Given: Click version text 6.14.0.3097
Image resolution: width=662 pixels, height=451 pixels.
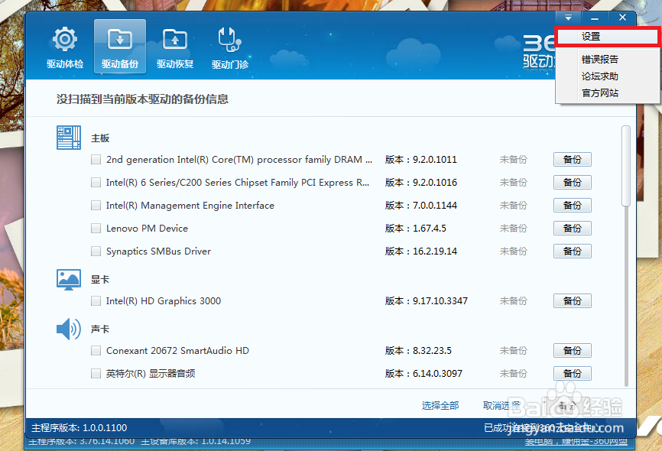Looking at the screenshot, I should coord(437,374).
